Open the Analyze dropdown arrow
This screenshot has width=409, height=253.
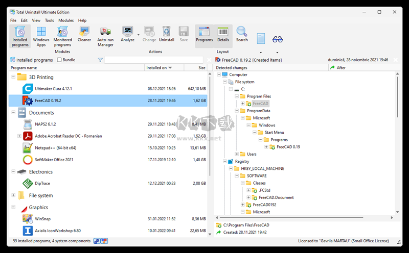pos(139,35)
